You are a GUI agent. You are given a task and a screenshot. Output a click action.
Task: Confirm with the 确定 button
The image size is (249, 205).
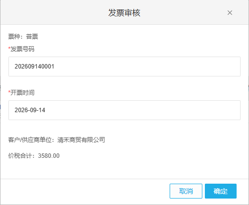(x=221, y=191)
